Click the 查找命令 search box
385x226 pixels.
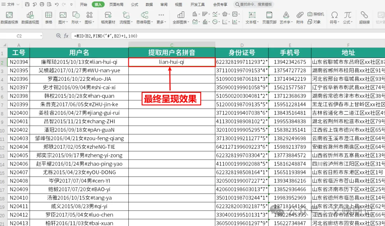coord(253,4)
